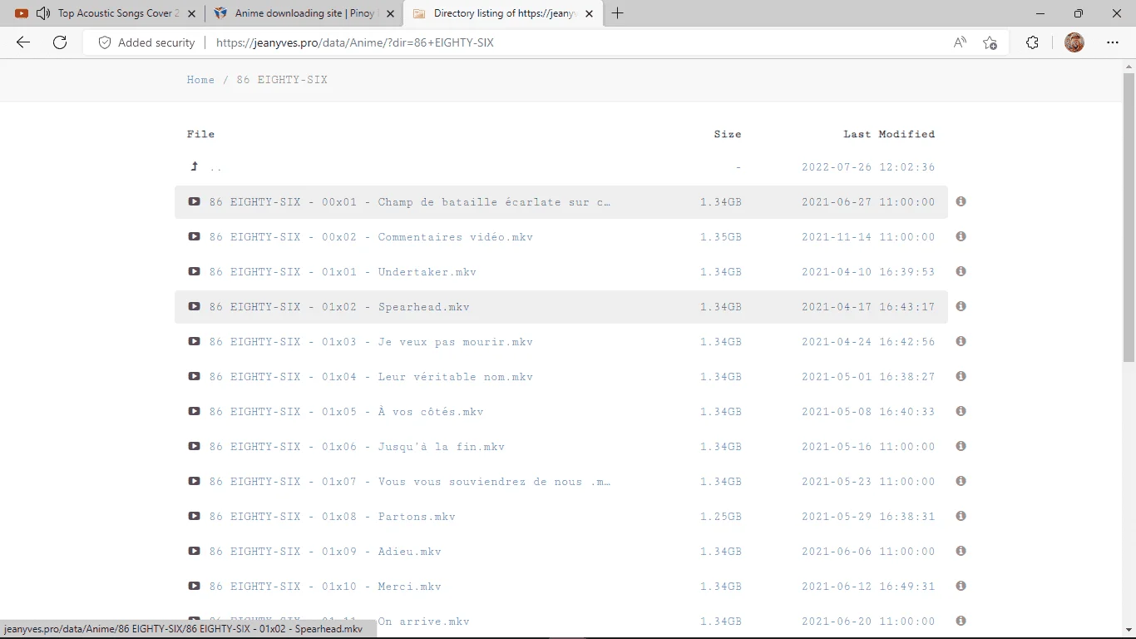Open 01x07 Vous vous souviendrez de nous file
This screenshot has width=1136, height=639.
pyautogui.click(x=410, y=481)
